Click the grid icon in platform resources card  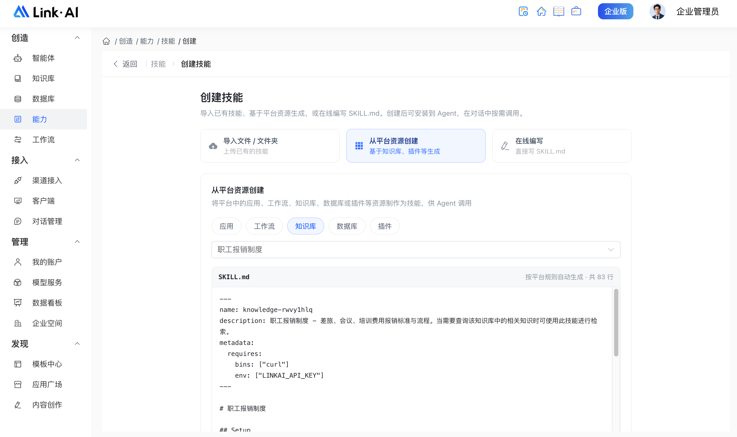coord(359,146)
